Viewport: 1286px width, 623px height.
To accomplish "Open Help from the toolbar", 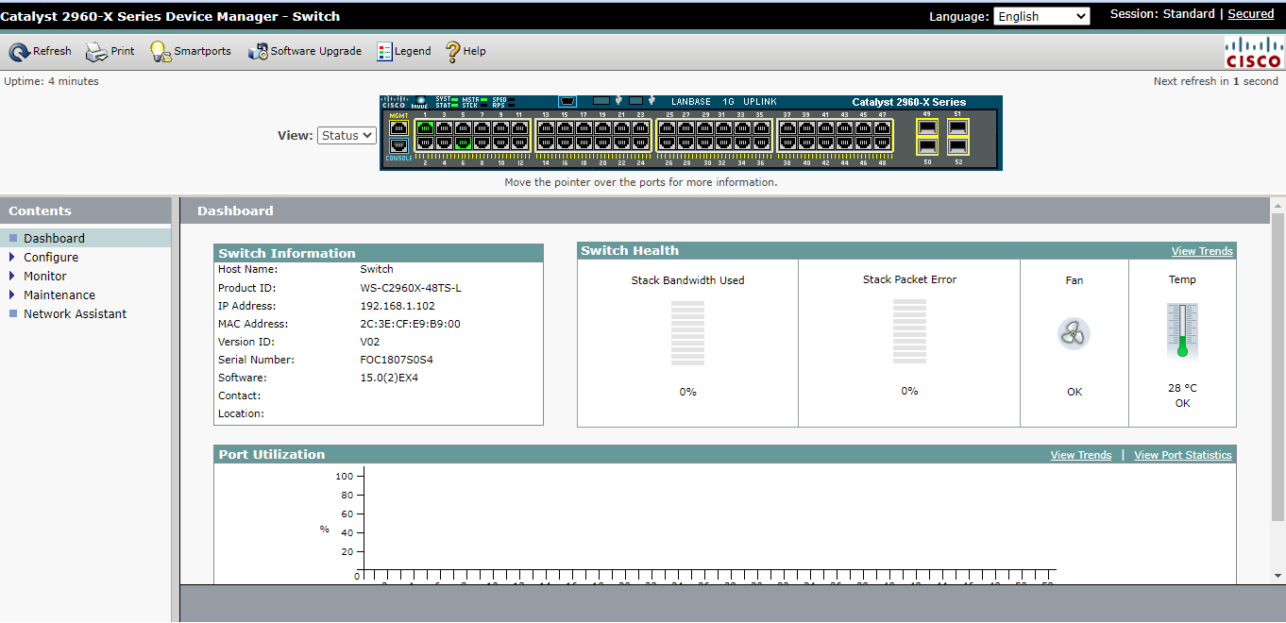I will point(453,52).
